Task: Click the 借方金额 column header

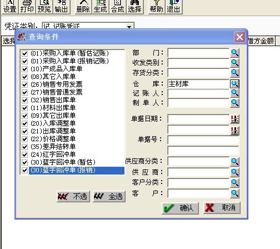Action: pos(262,41)
